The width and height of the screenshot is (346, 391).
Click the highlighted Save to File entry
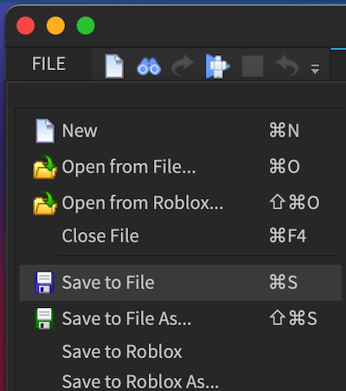click(x=181, y=283)
